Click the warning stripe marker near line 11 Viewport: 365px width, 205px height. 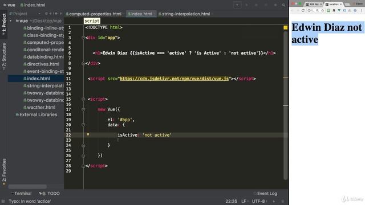click(285, 77)
